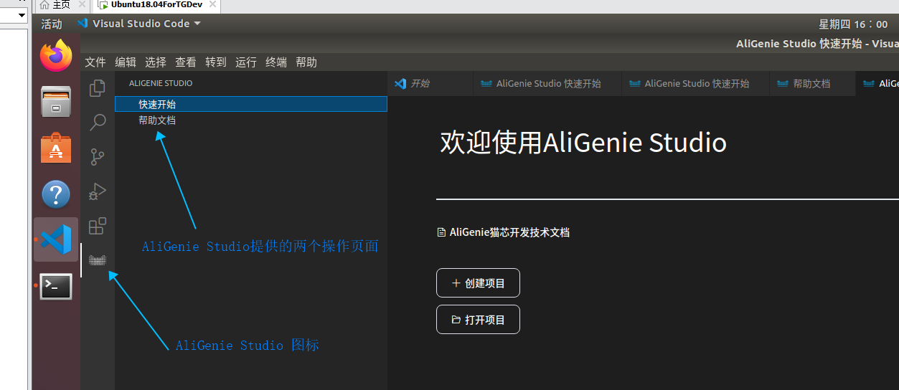This screenshot has height=390, width=899.
Task: Click the Visual Studio Code dock icon
Action: [56, 239]
